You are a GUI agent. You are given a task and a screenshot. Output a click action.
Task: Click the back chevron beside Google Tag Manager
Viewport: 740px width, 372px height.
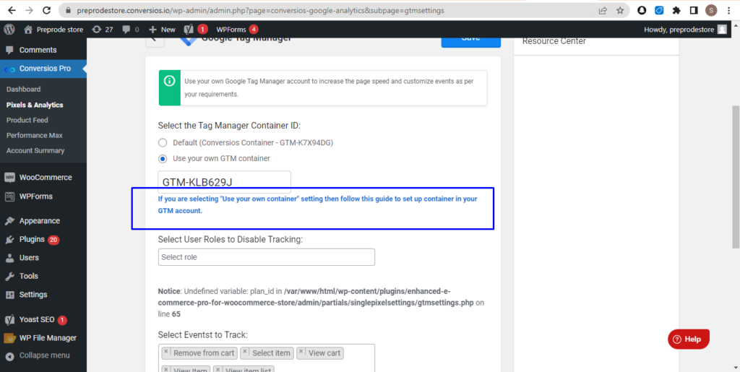155,40
